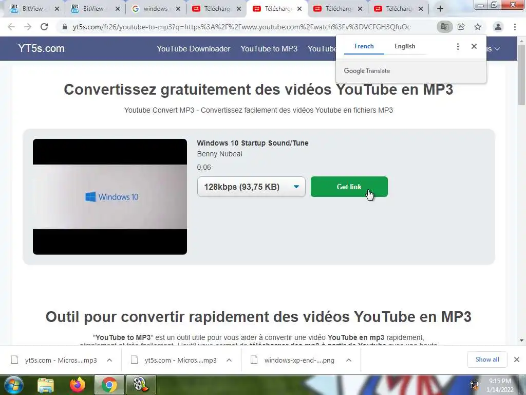This screenshot has height=395, width=526.
Task: Launch Firefox from taskbar
Action: click(78, 385)
